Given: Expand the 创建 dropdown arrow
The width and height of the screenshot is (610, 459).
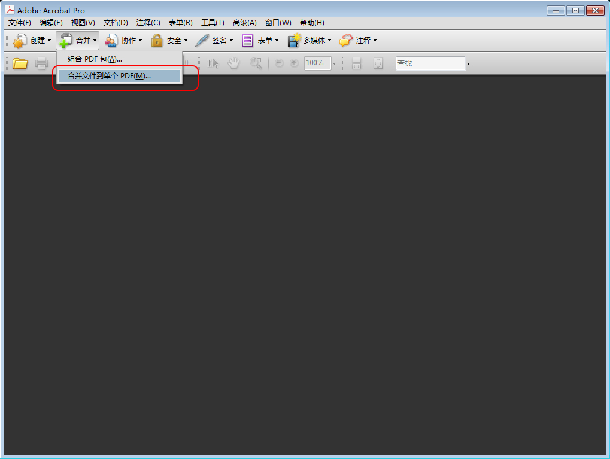Looking at the screenshot, I should point(50,41).
